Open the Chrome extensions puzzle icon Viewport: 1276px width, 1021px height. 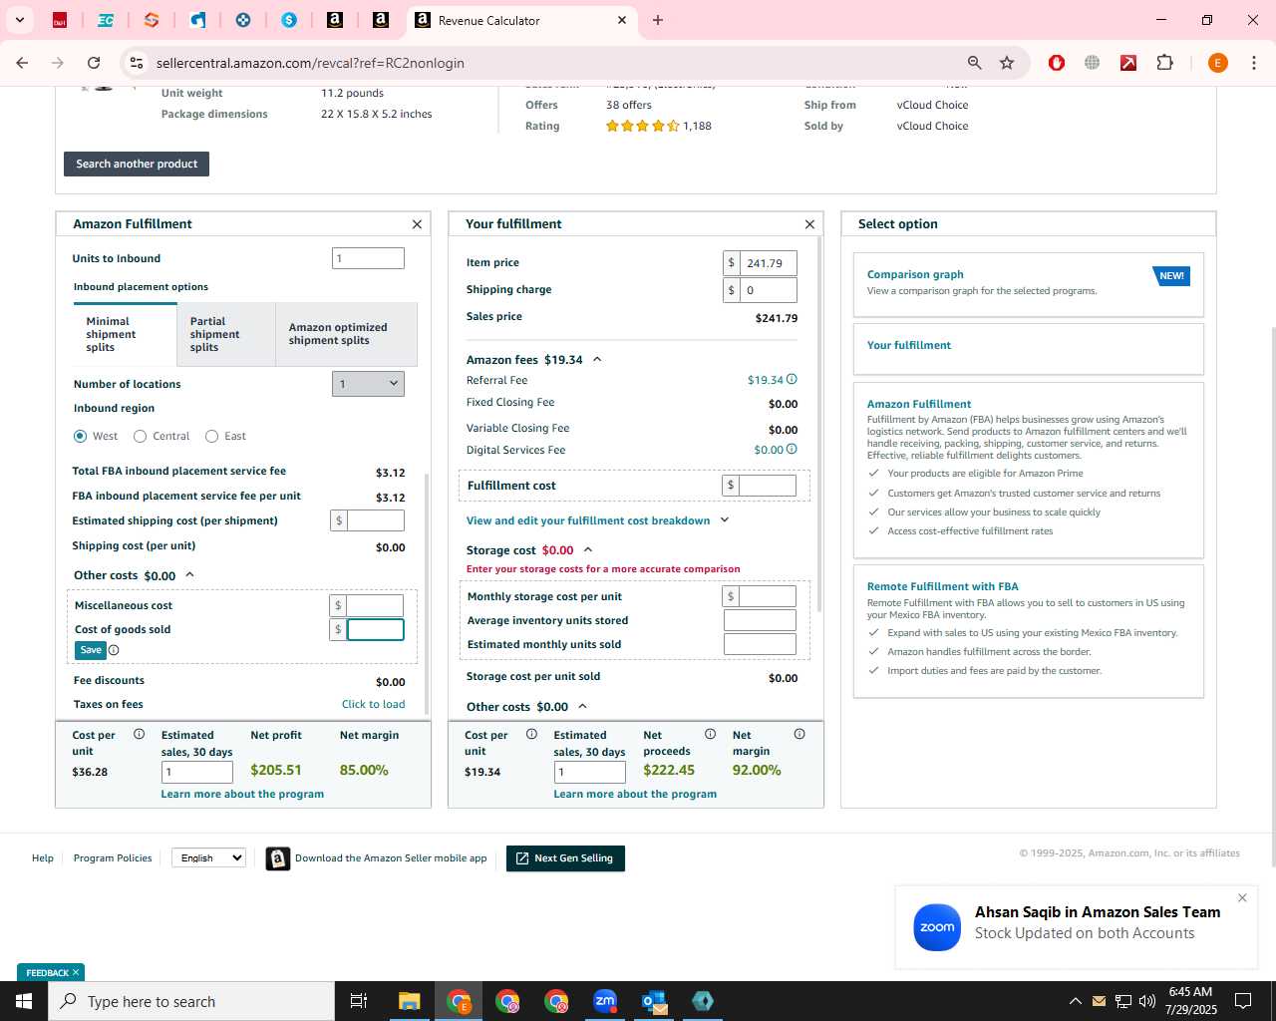(x=1164, y=63)
